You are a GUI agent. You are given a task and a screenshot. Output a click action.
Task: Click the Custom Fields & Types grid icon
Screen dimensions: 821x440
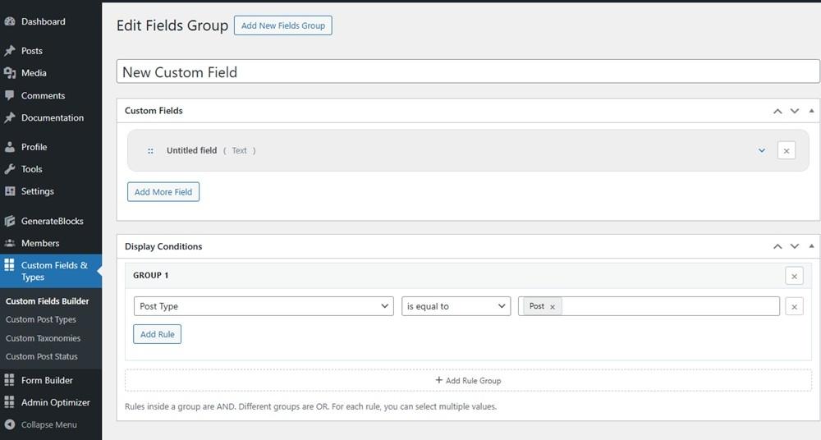click(9, 264)
